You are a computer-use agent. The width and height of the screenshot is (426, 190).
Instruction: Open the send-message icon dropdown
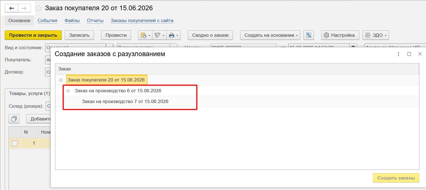pos(159,35)
